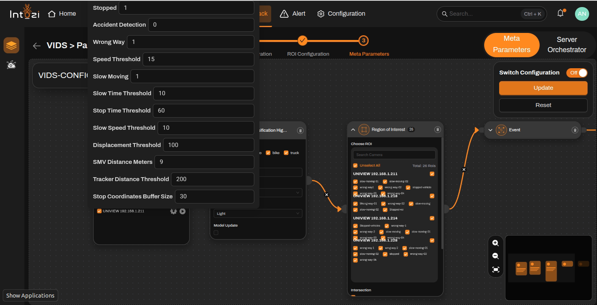Image resolution: width=597 pixels, height=305 pixels.
Task: Toggle the UNIVIEW 192.168.1.214 group checkbox
Action: pyautogui.click(x=432, y=218)
